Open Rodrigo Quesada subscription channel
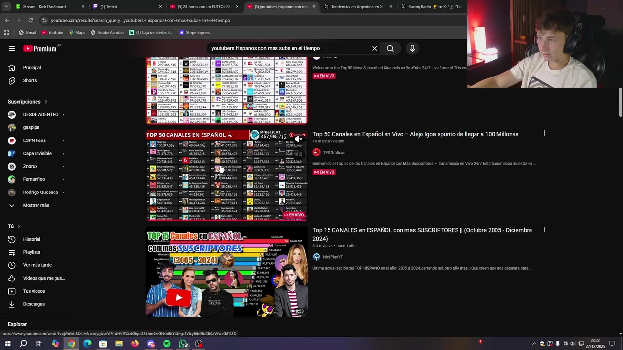This screenshot has height=350, width=623. (37, 192)
